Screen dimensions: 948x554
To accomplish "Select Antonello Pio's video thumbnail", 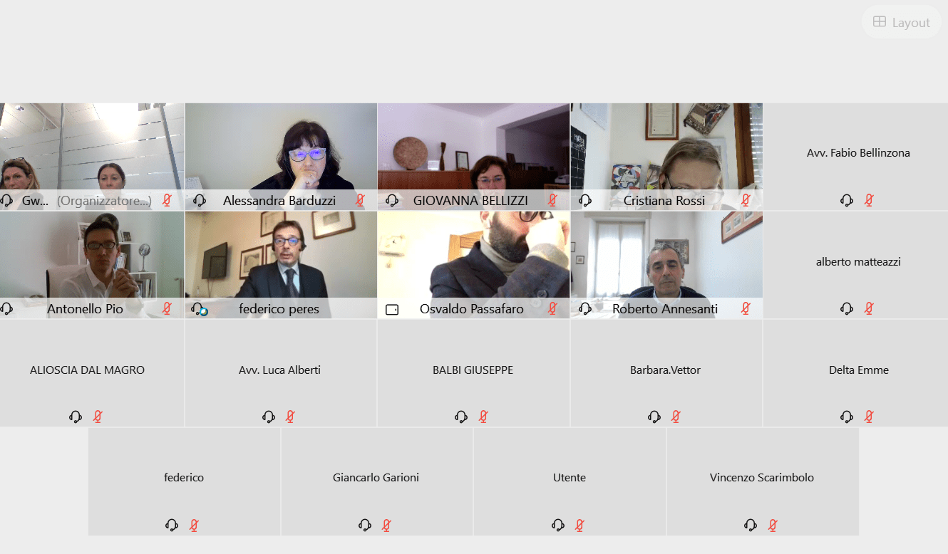I will 92,264.
